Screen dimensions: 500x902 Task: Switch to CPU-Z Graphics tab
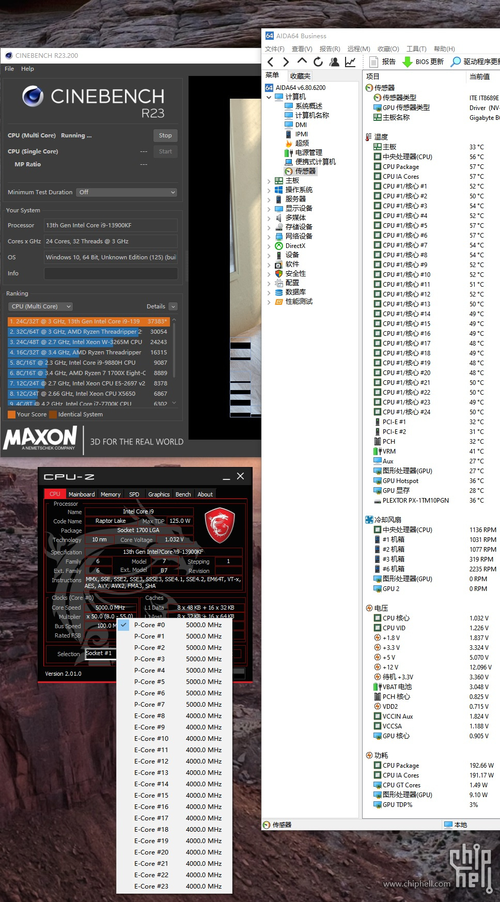[x=159, y=494]
